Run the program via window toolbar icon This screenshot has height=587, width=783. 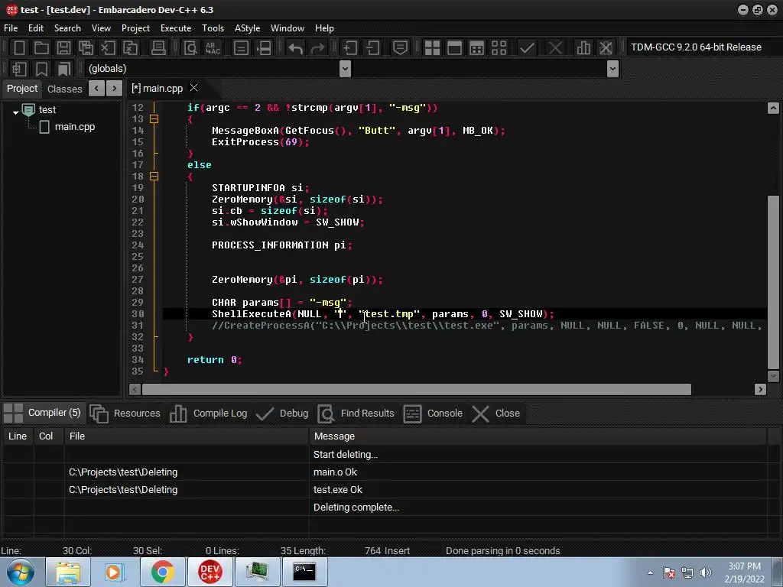pyautogui.click(x=454, y=48)
